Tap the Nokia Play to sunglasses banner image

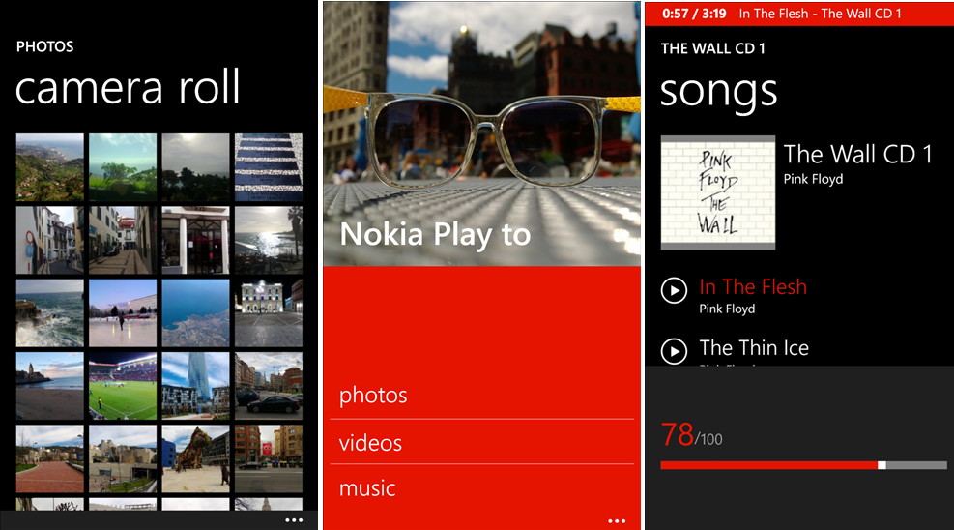481,133
